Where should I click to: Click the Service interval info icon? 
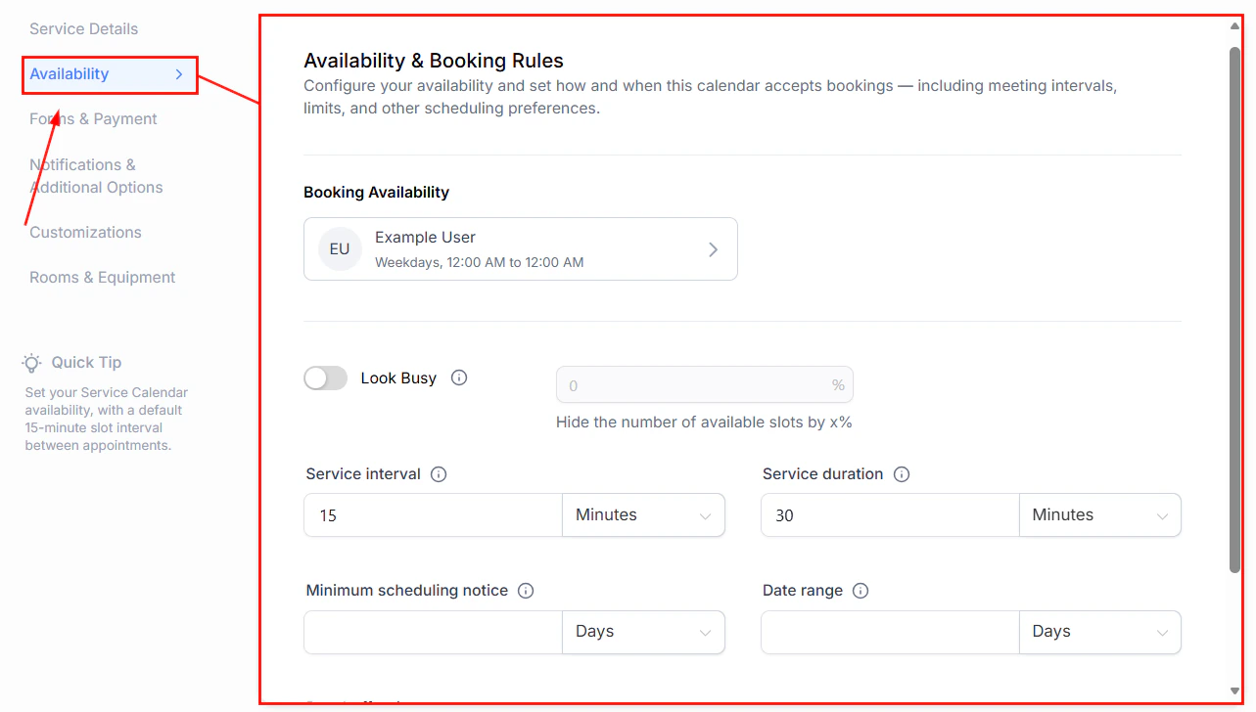tap(438, 473)
